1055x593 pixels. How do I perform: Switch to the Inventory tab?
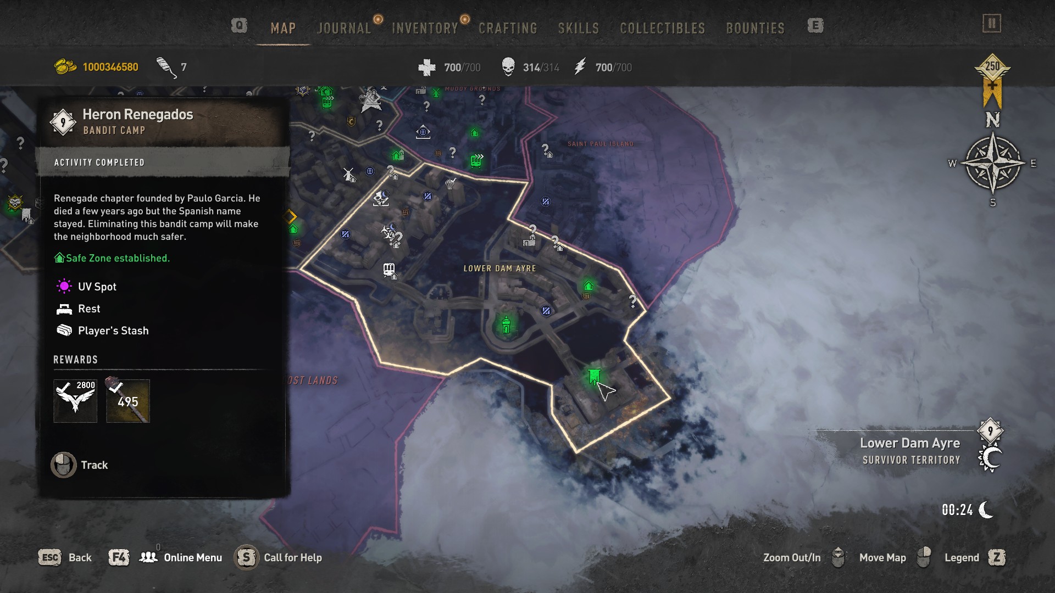point(425,28)
